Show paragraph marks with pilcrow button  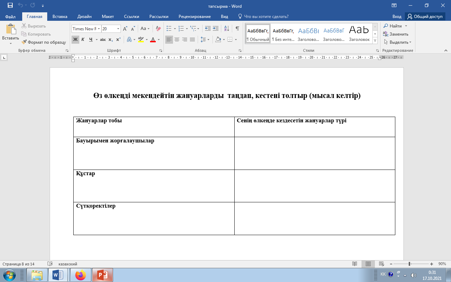[237, 29]
